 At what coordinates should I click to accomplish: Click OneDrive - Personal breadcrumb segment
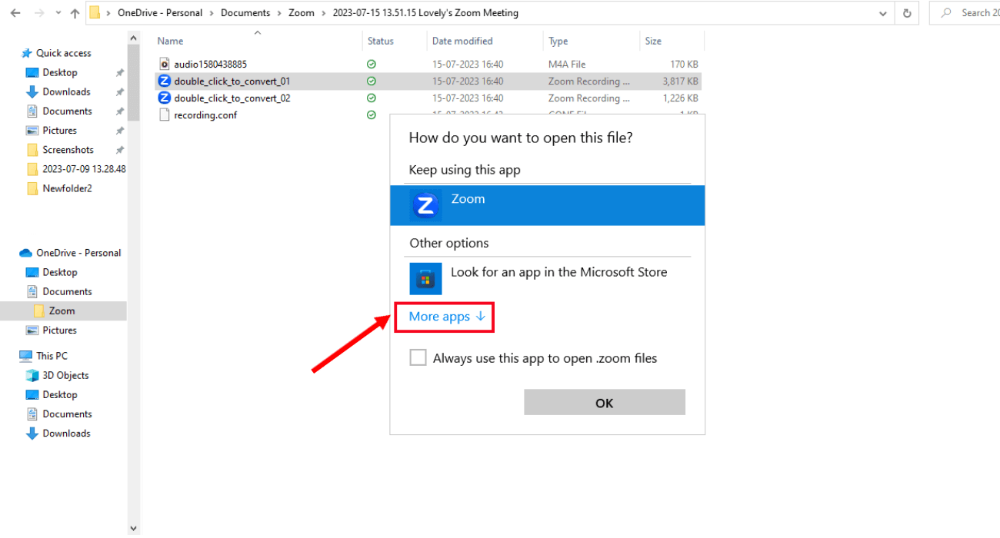pos(160,13)
